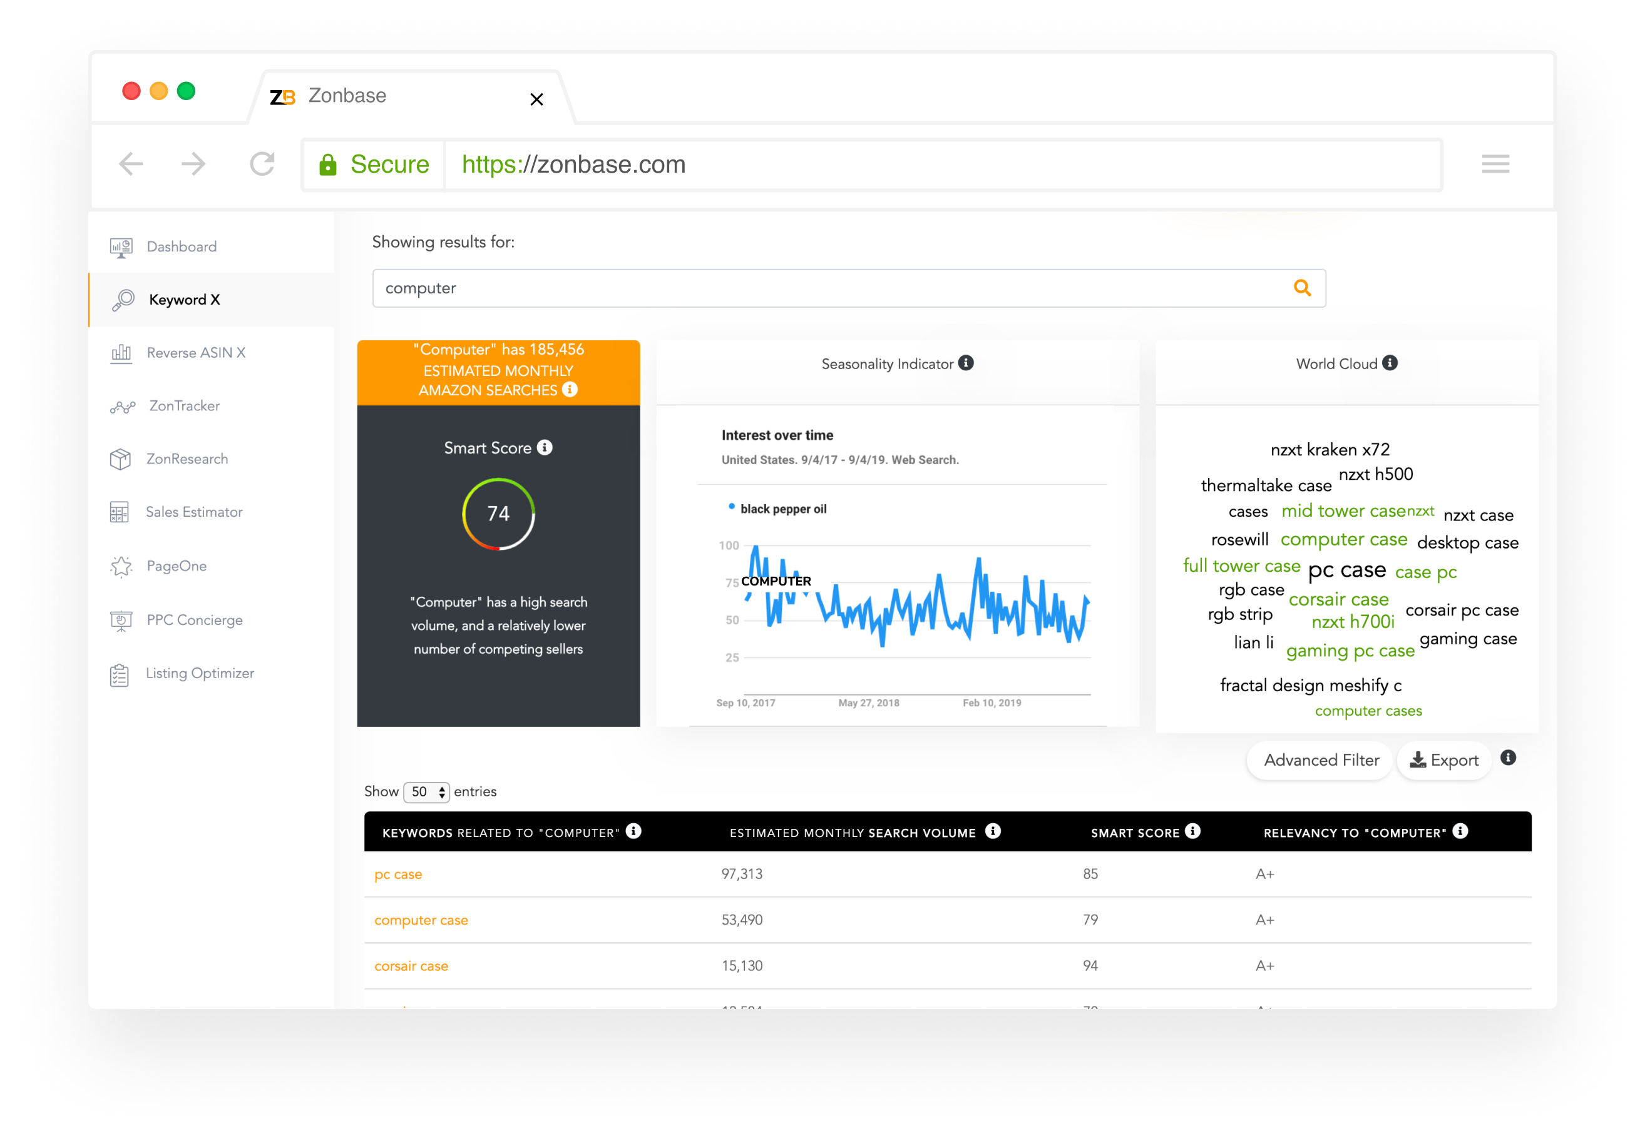Click the Export button
1645x1136 pixels.
click(x=1444, y=760)
